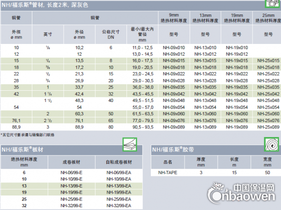Click the NH/福乐斯胶带 section title

tap(173, 149)
